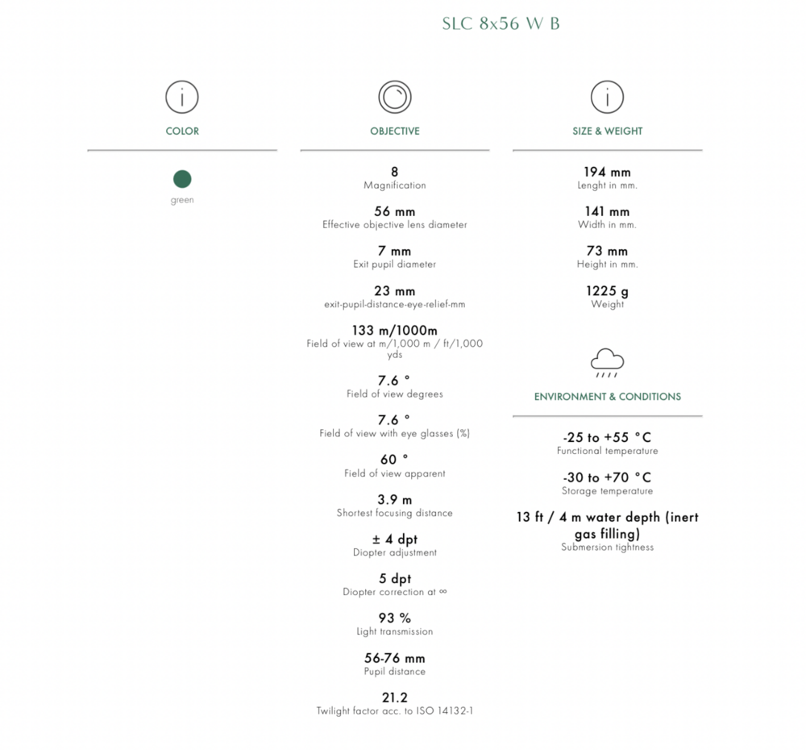Viewport: 806px width, 750px height.
Task: Click the SLC 8x56 W B title
Action: point(501,23)
